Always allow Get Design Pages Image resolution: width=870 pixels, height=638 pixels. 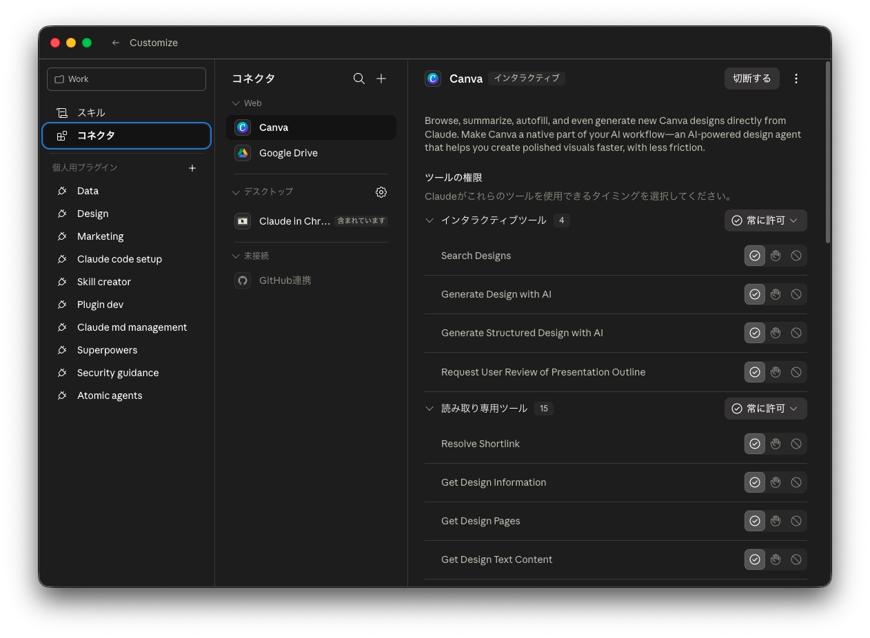[755, 521]
